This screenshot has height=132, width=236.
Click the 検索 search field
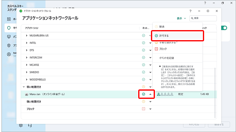tap(203, 18)
